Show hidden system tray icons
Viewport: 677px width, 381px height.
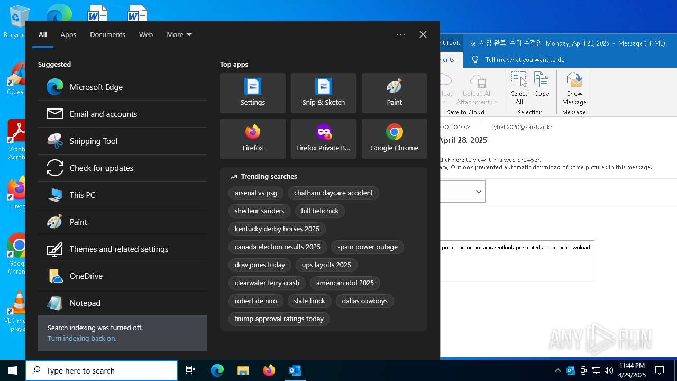tap(557, 370)
